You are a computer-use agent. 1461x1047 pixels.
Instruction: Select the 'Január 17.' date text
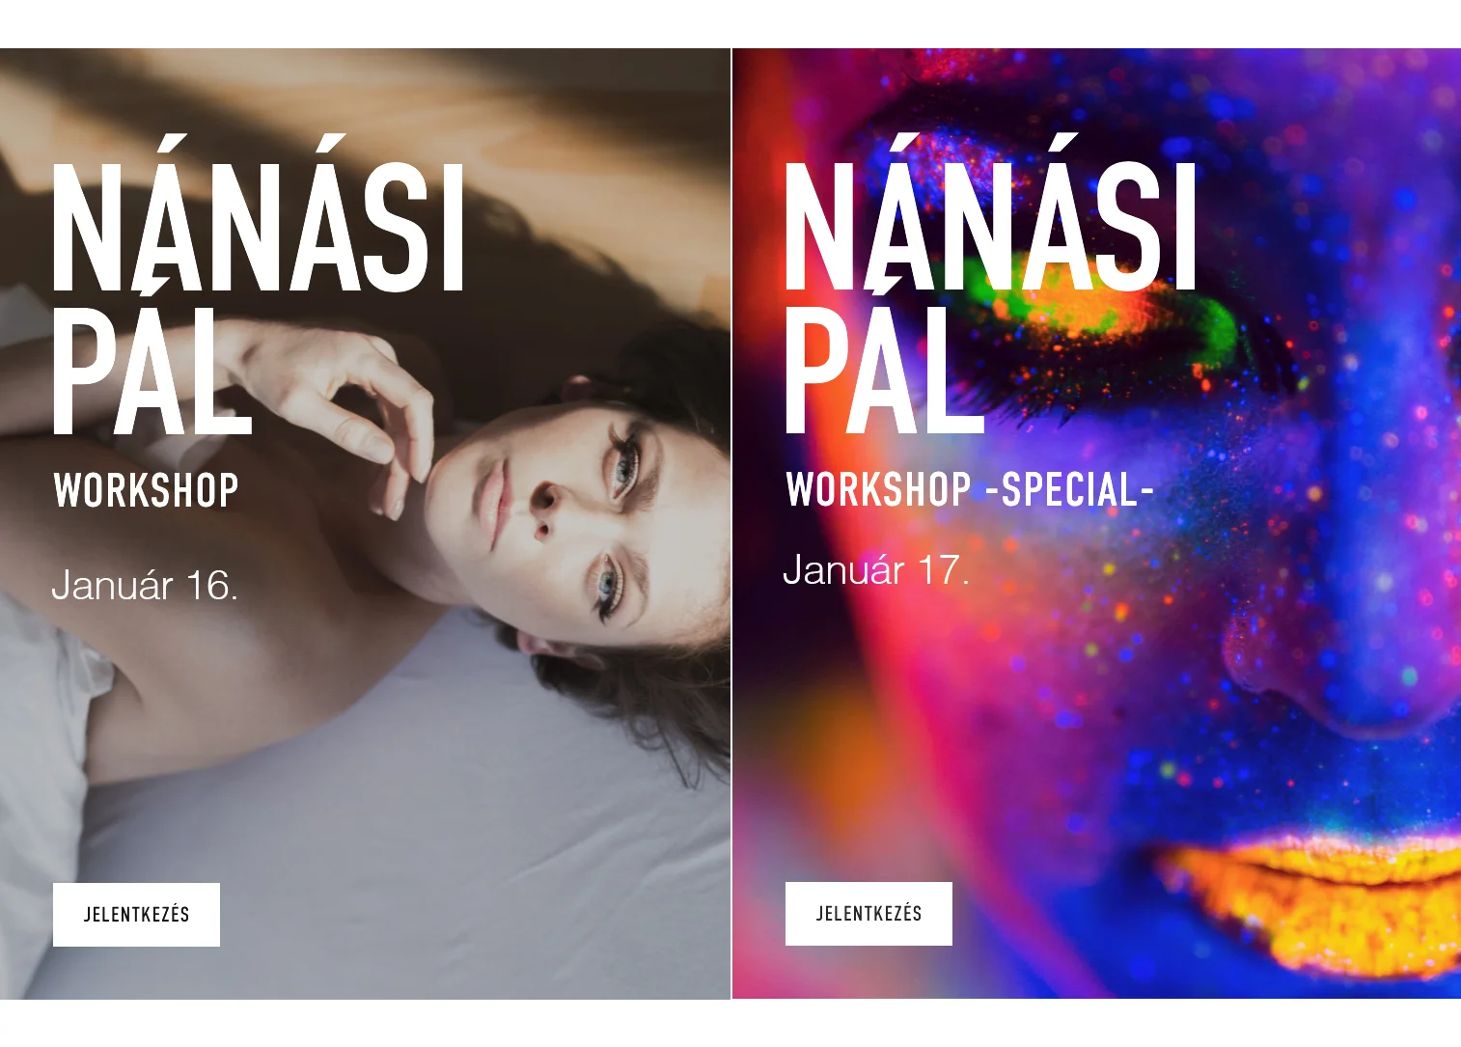875,570
